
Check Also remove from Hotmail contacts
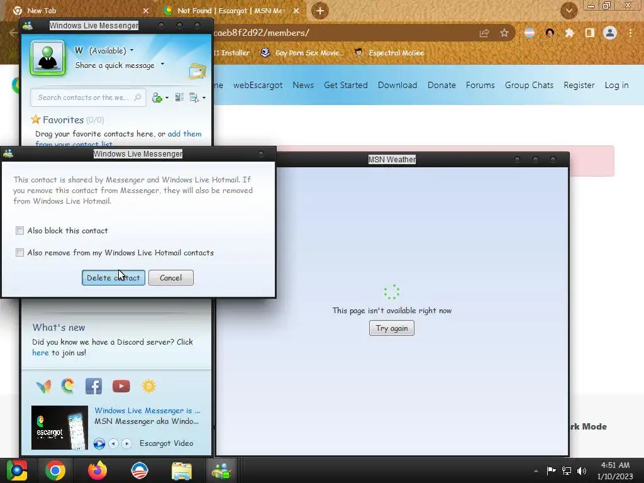click(19, 252)
